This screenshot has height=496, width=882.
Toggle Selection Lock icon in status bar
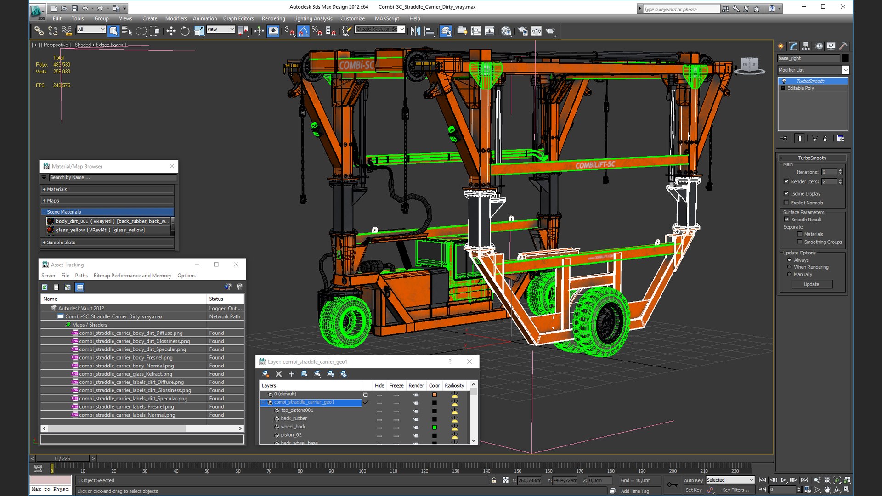494,480
